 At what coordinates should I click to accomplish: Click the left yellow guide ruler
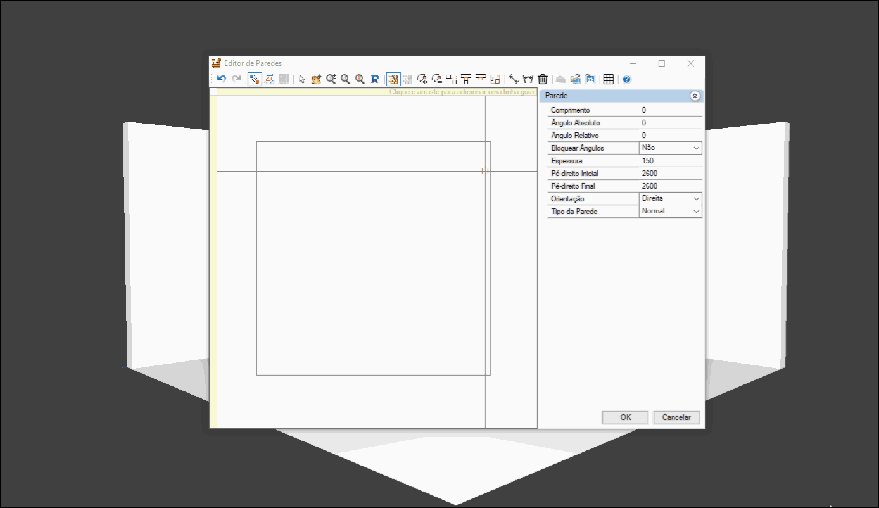click(x=213, y=262)
